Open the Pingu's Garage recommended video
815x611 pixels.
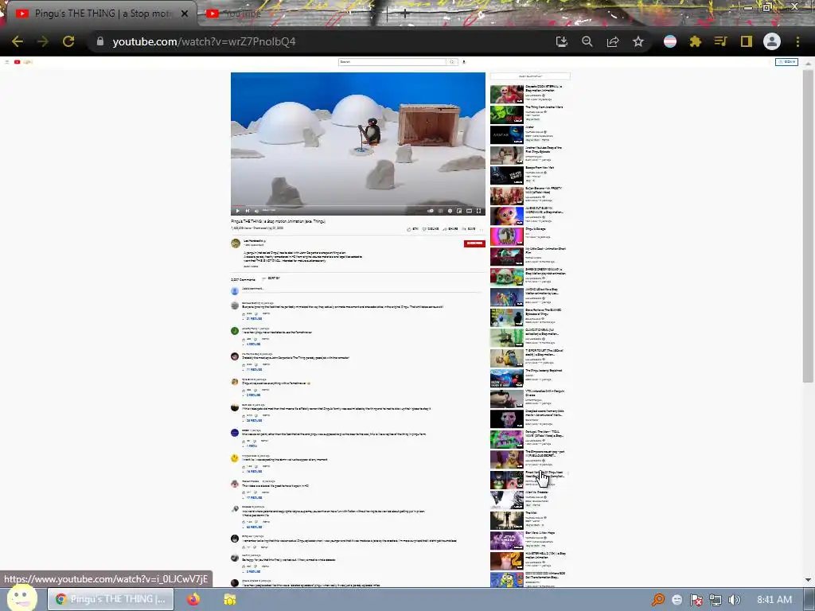[x=507, y=236]
